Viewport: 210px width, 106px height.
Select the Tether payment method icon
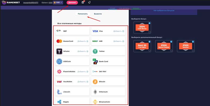(95, 51)
